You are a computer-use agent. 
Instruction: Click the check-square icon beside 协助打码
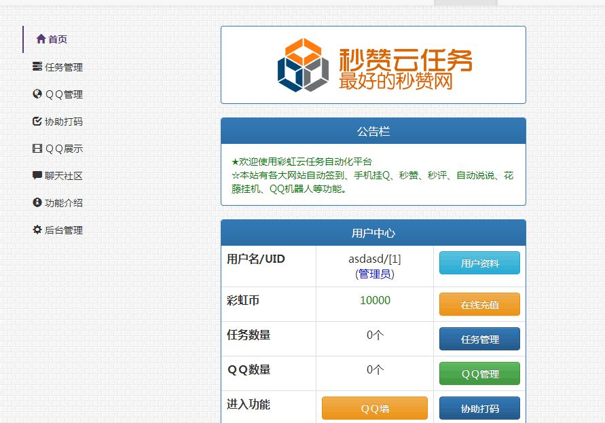tap(37, 121)
